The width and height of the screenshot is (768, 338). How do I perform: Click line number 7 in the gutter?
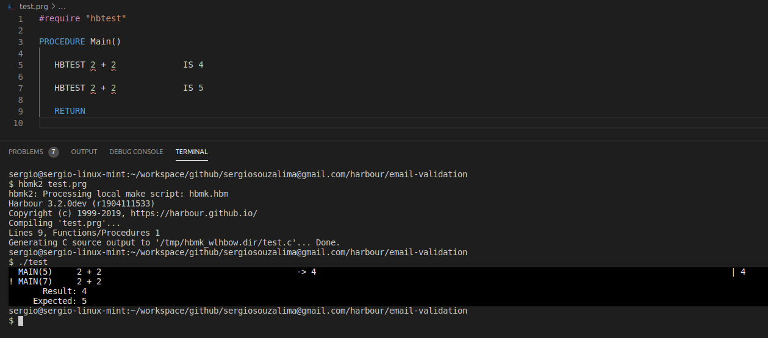pos(21,88)
